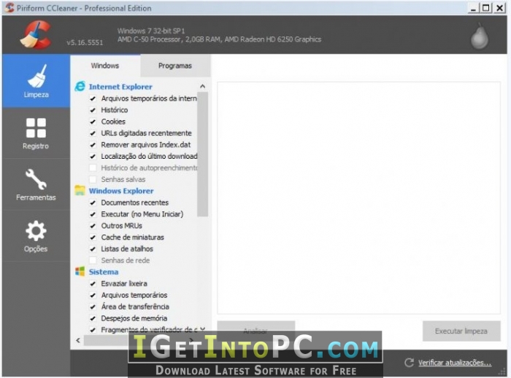511x378 pixels.
Task: Select the Sistema group heading
Action: click(x=104, y=272)
